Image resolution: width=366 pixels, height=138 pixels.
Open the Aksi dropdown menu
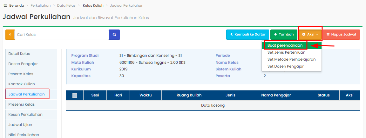tap(310, 34)
